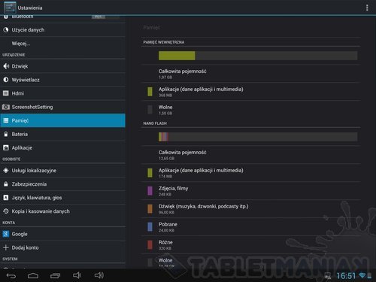
Task: Tap the volume down speaker icon
Action: click(77, 275)
